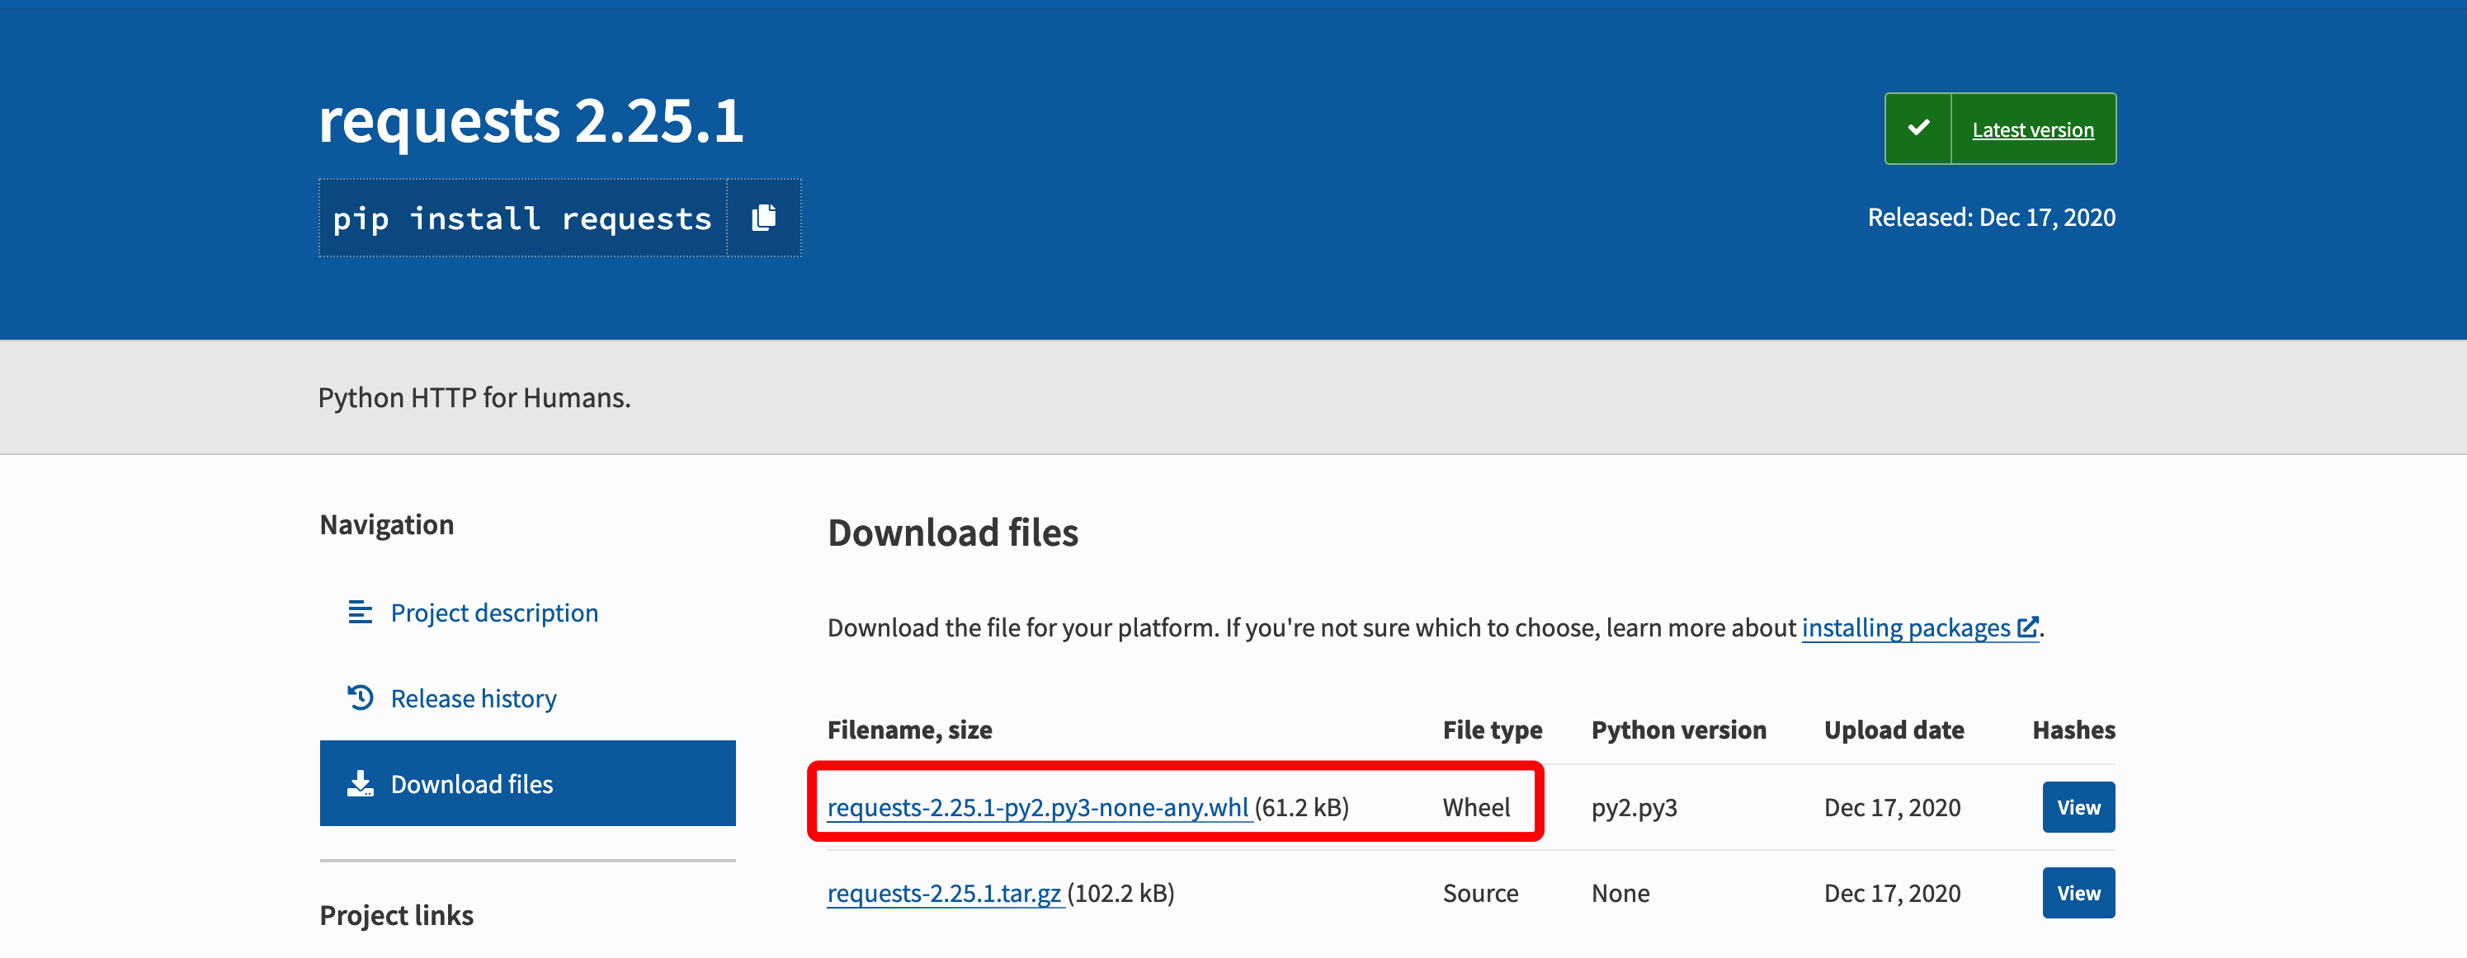Download requests-2.25.1-py2.py3-none-any.whl file
The width and height of the screenshot is (2467, 958).
[x=1037, y=808]
